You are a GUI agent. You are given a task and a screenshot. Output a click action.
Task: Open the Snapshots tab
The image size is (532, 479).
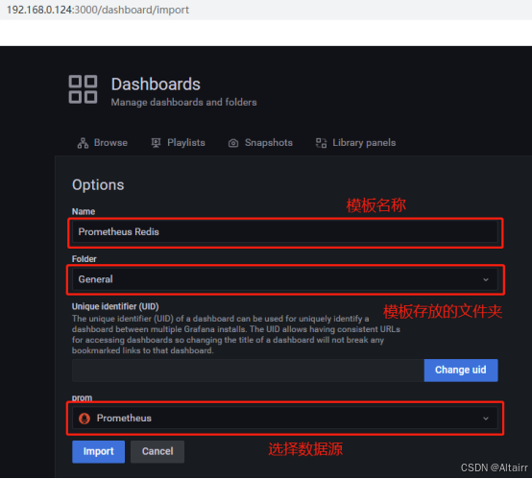click(x=260, y=143)
